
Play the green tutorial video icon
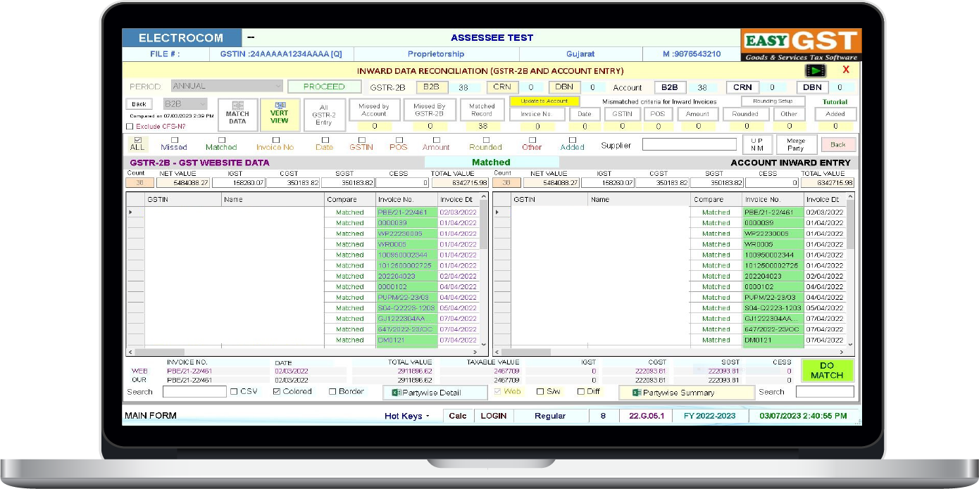click(816, 70)
